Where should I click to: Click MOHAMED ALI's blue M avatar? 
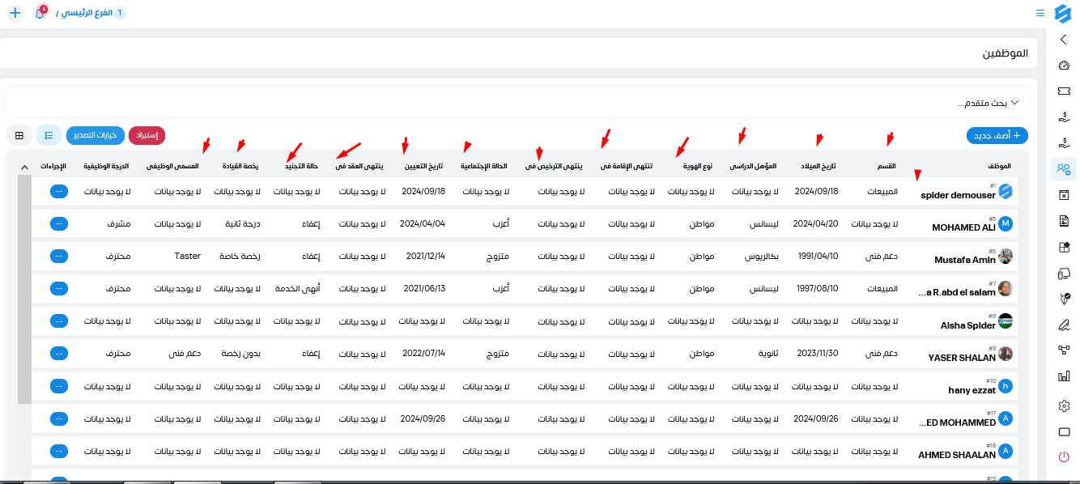tap(1006, 223)
